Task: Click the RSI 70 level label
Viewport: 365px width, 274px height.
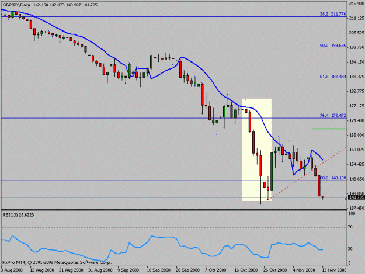Action: 350,227
